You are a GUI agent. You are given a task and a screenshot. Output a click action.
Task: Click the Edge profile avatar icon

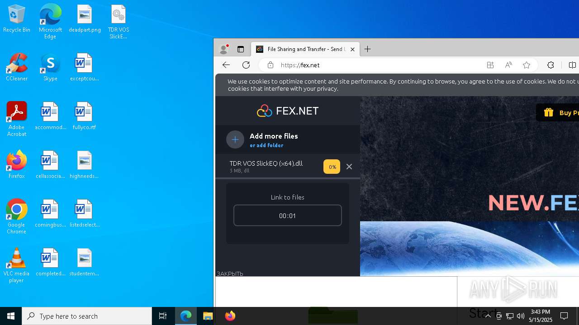[223, 49]
